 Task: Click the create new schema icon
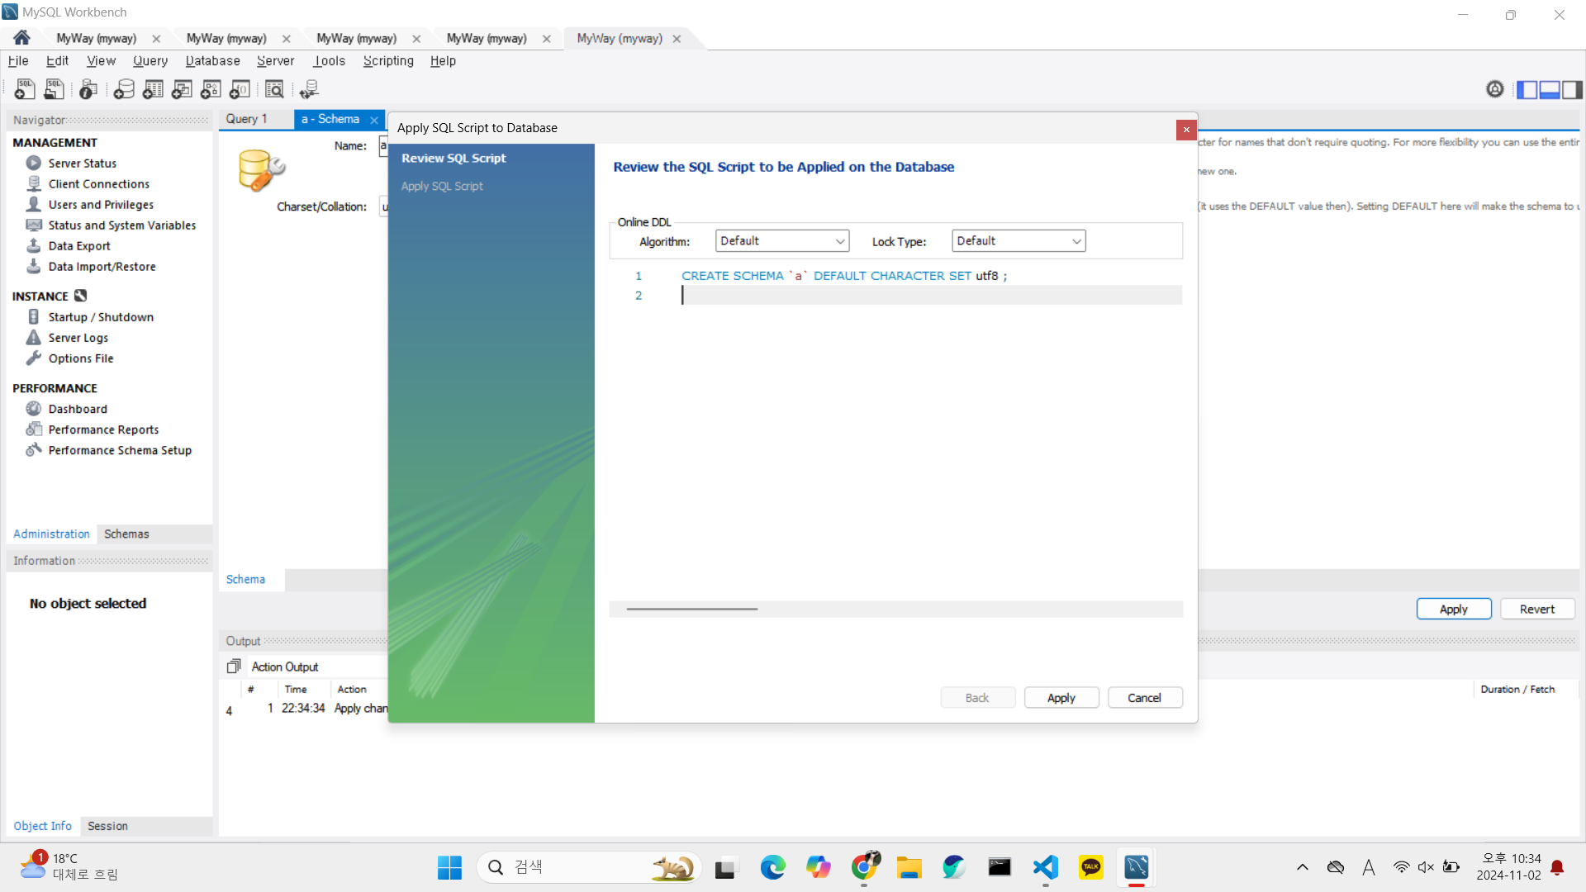tap(124, 89)
